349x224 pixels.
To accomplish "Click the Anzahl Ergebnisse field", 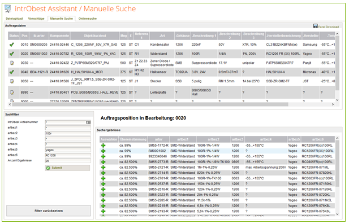I will click(68, 160).
